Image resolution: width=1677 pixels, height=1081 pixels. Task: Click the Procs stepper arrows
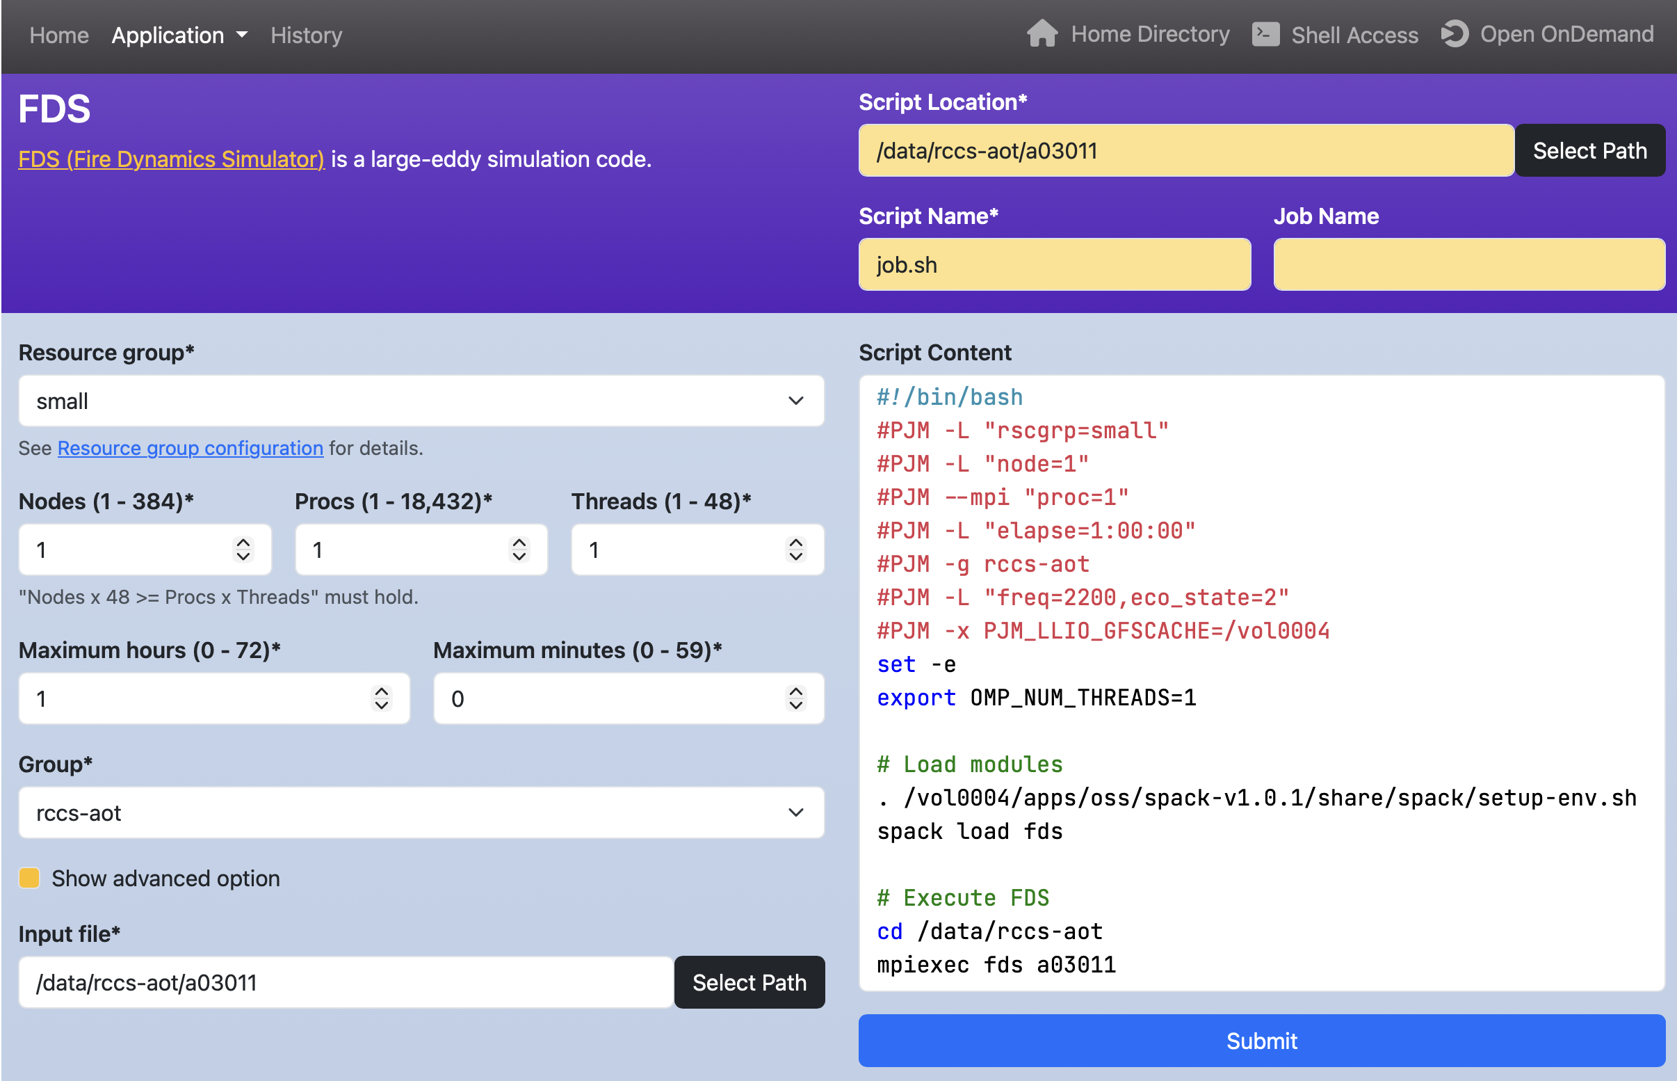coord(519,550)
